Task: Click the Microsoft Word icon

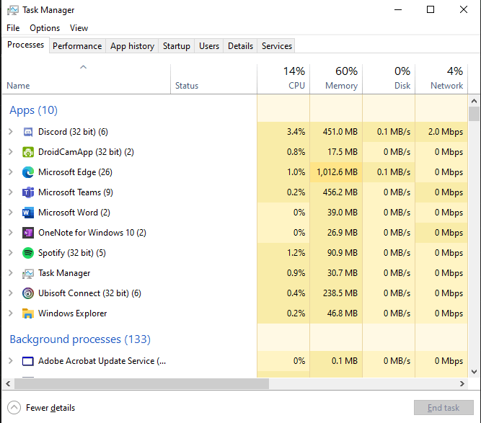Action: click(x=28, y=213)
